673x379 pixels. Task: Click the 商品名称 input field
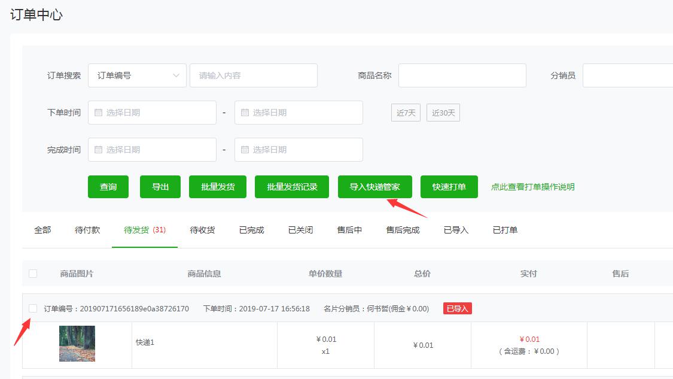[462, 75]
